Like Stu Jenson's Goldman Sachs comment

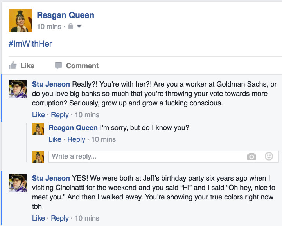coord(38,115)
